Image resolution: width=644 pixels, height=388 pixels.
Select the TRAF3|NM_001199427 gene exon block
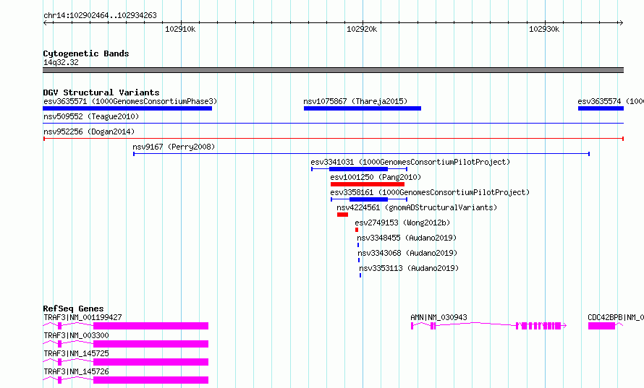click(x=151, y=326)
